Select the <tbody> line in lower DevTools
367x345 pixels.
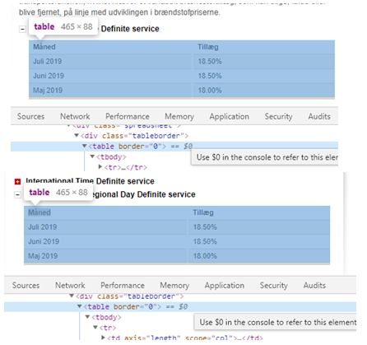click(106, 317)
